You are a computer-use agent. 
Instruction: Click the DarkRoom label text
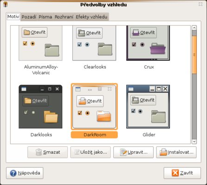[95, 135]
